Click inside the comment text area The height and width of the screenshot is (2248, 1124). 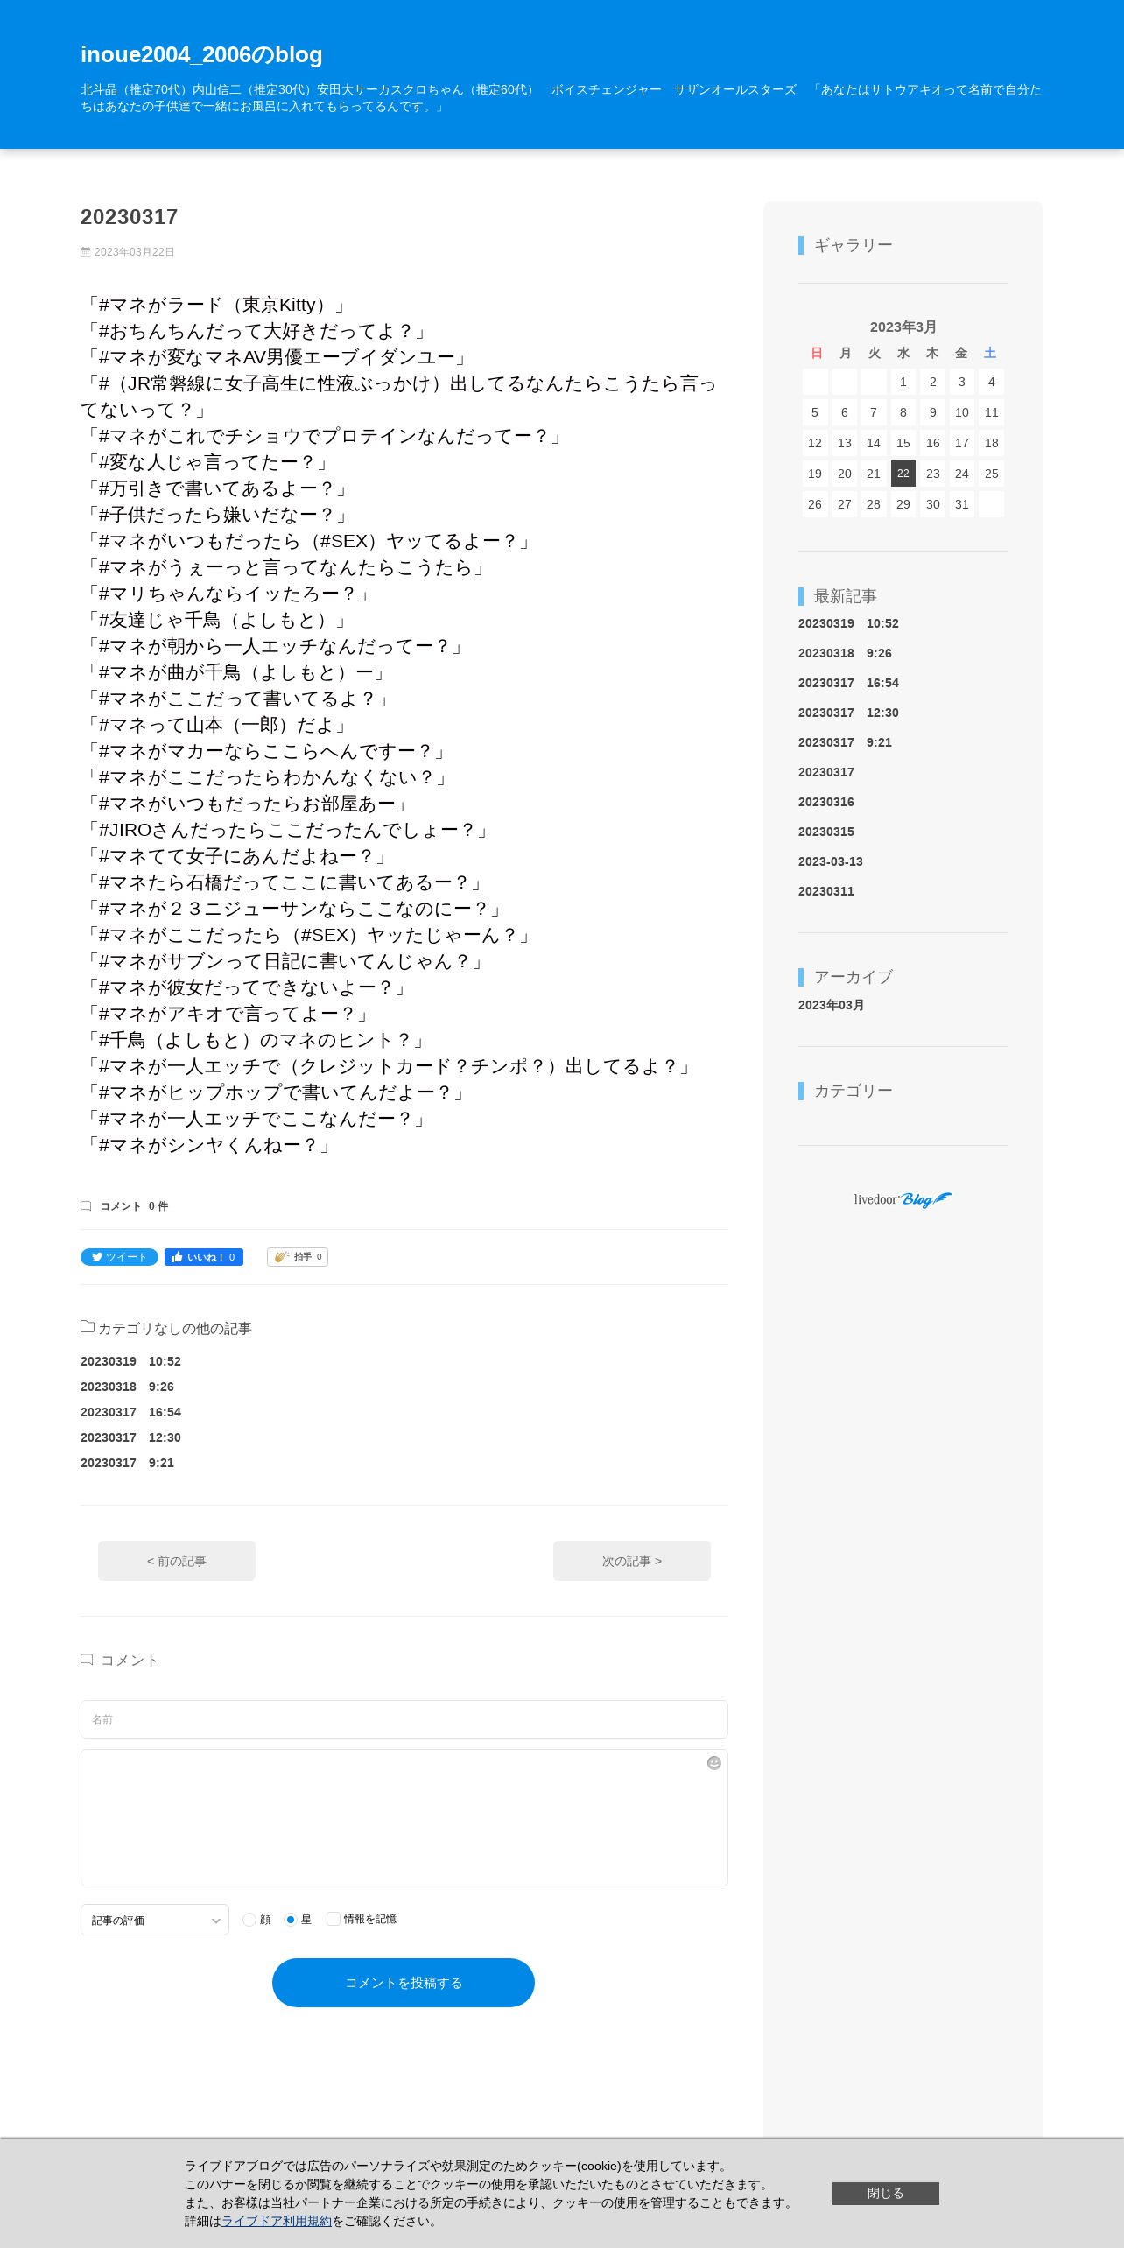(x=404, y=1817)
